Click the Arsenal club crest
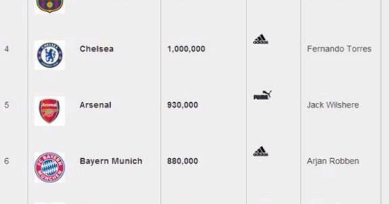 [50, 111]
